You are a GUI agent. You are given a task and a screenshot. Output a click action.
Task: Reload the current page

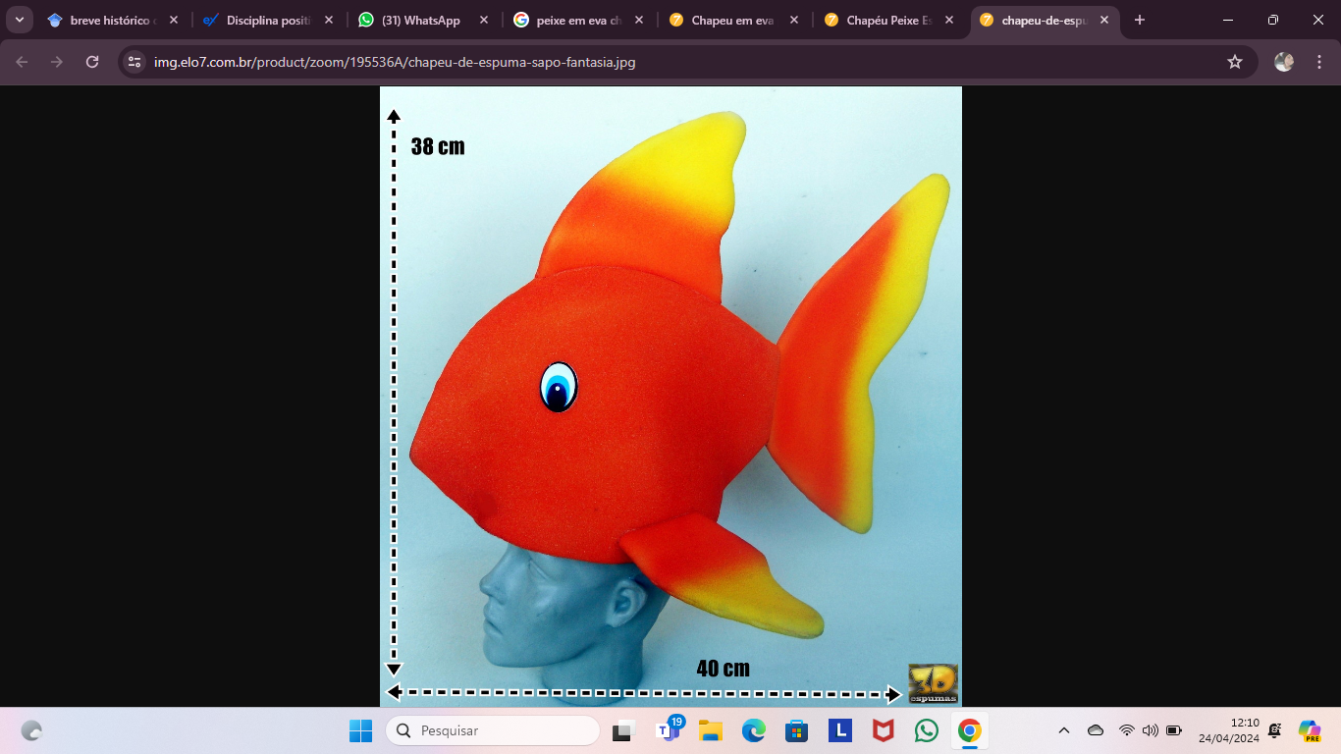[92, 62]
